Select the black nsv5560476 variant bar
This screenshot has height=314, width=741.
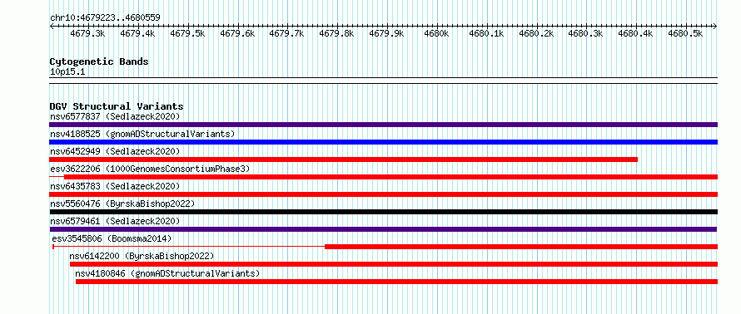[x=383, y=212]
